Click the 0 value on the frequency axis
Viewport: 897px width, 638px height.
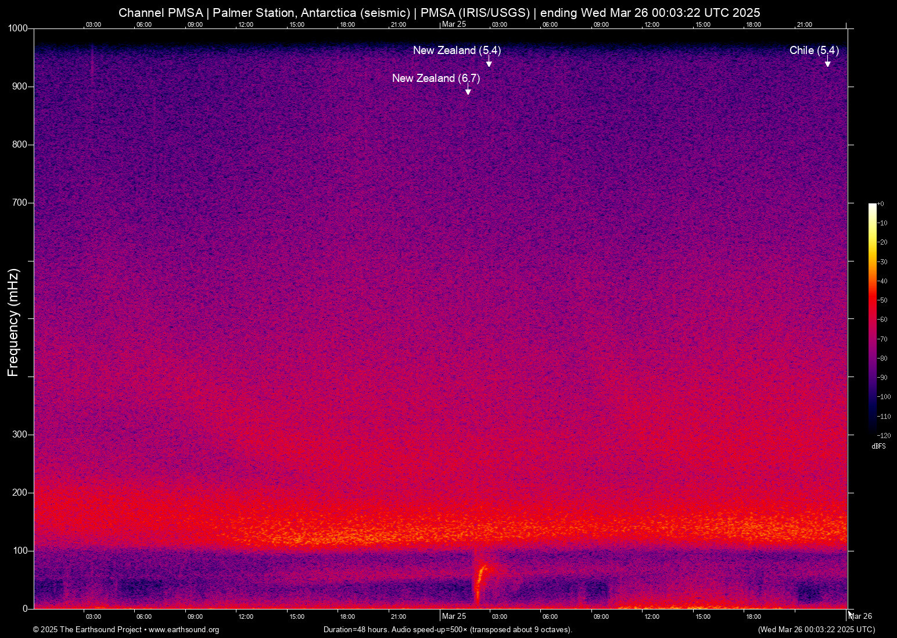click(25, 609)
